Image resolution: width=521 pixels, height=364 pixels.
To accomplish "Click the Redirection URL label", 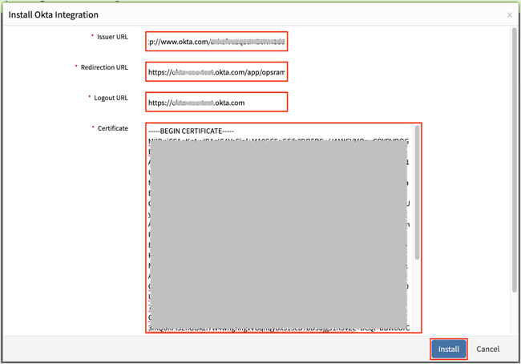I will [103, 67].
